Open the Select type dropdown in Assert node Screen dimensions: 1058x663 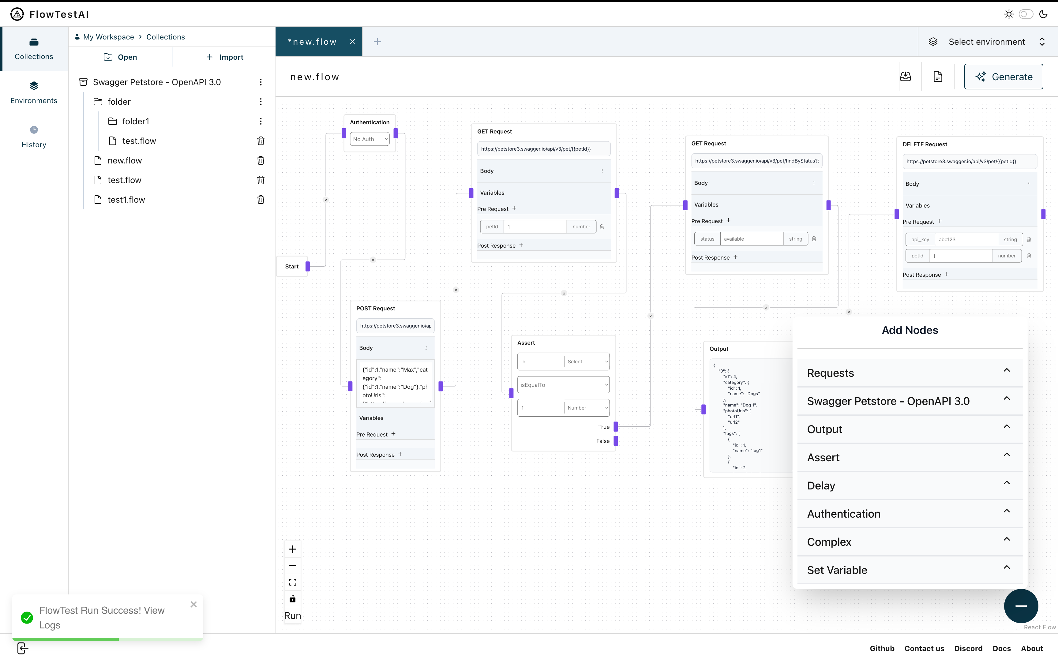587,362
